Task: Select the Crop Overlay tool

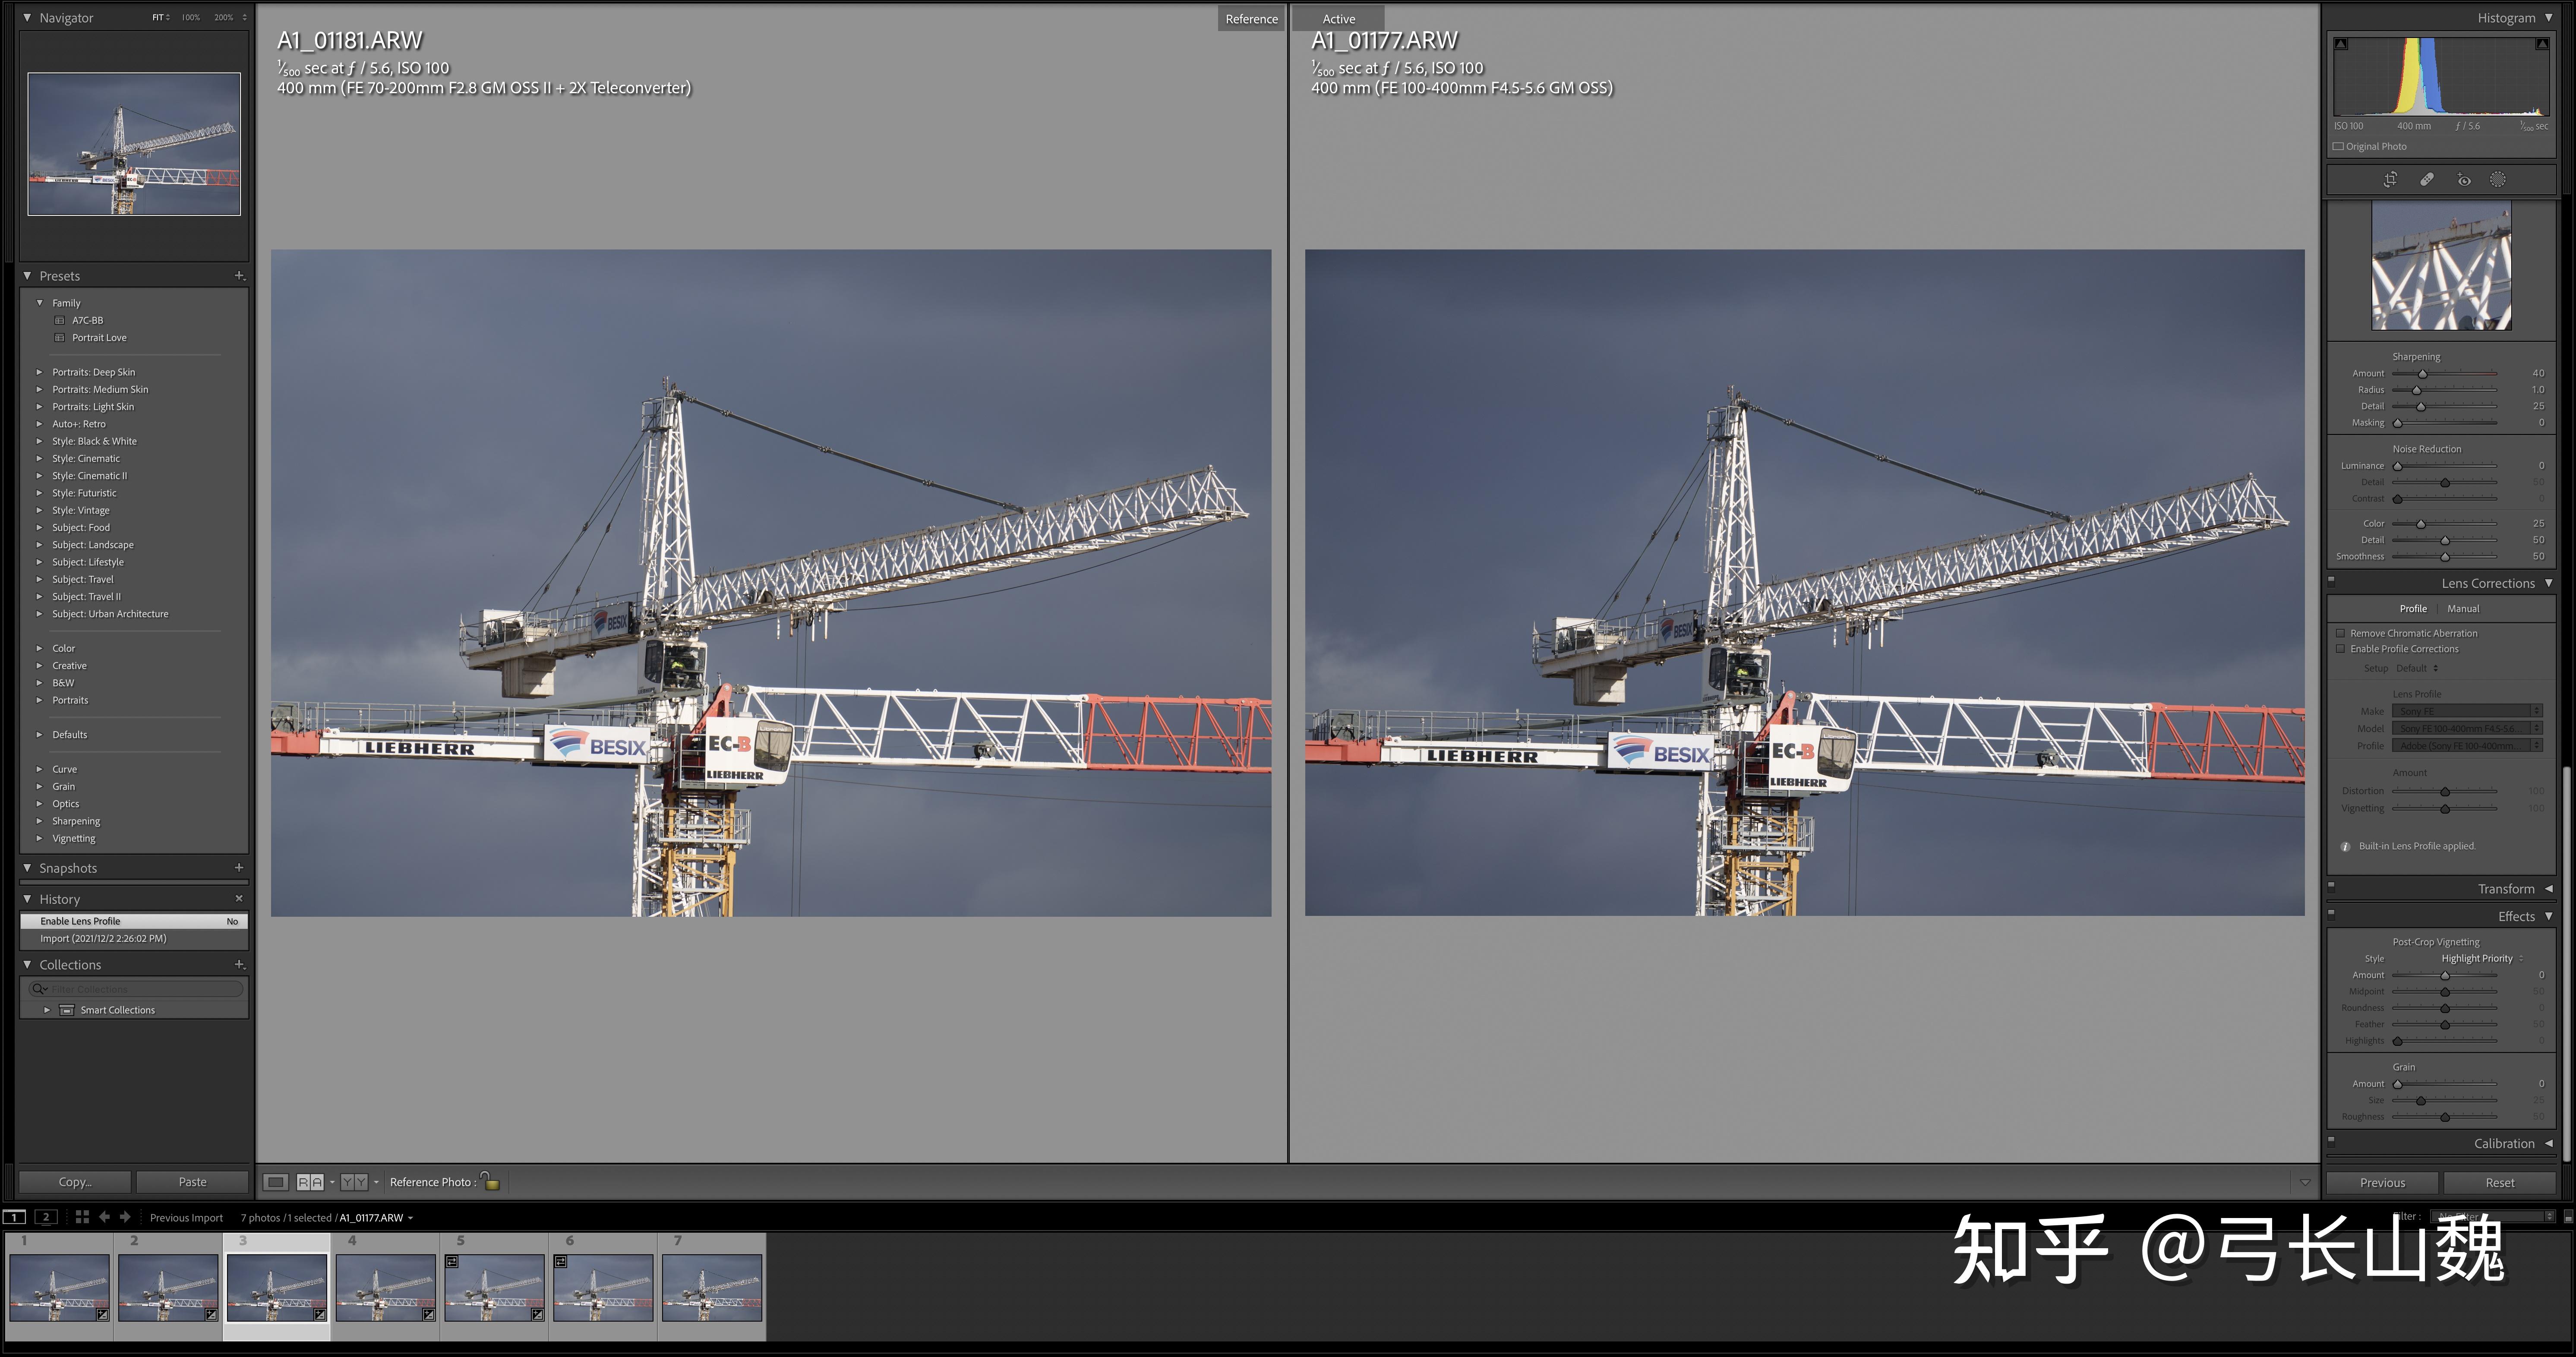Action: click(2390, 180)
